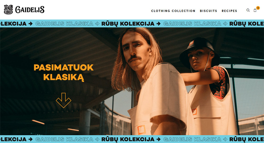Click the Gaidelis wordmark to go home
The width and height of the screenshot is (264, 143).
click(x=30, y=9)
